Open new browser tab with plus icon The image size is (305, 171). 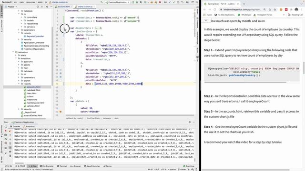[244, 4]
